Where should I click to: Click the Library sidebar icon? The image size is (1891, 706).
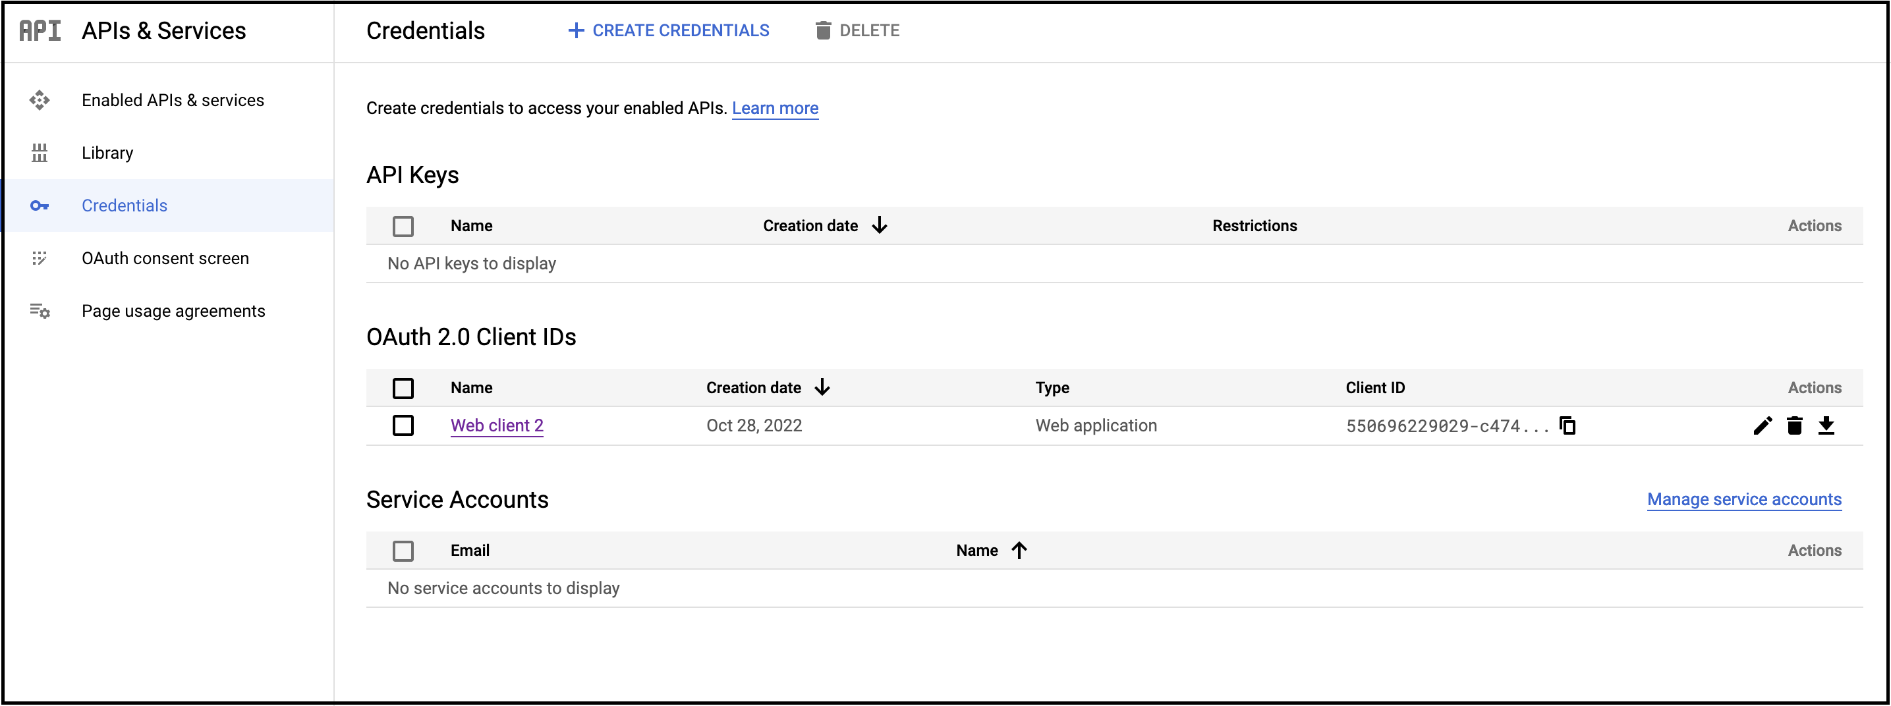point(40,153)
